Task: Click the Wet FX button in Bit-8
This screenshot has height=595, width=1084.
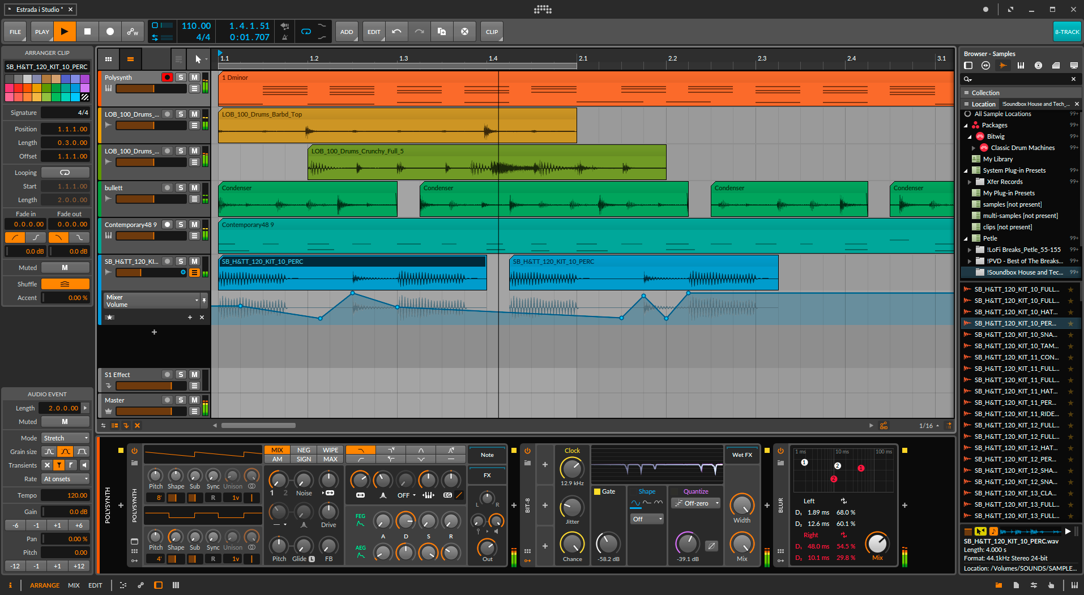Action: tap(742, 455)
